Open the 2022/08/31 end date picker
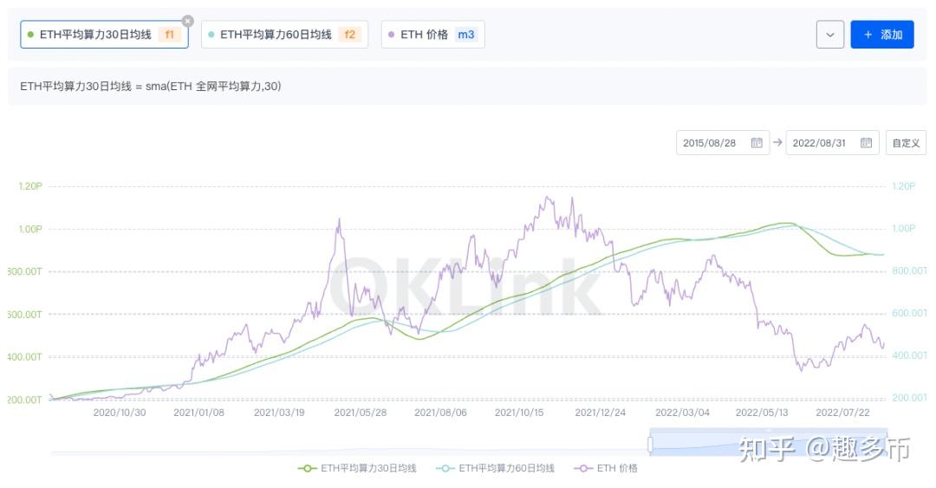 [x=819, y=143]
